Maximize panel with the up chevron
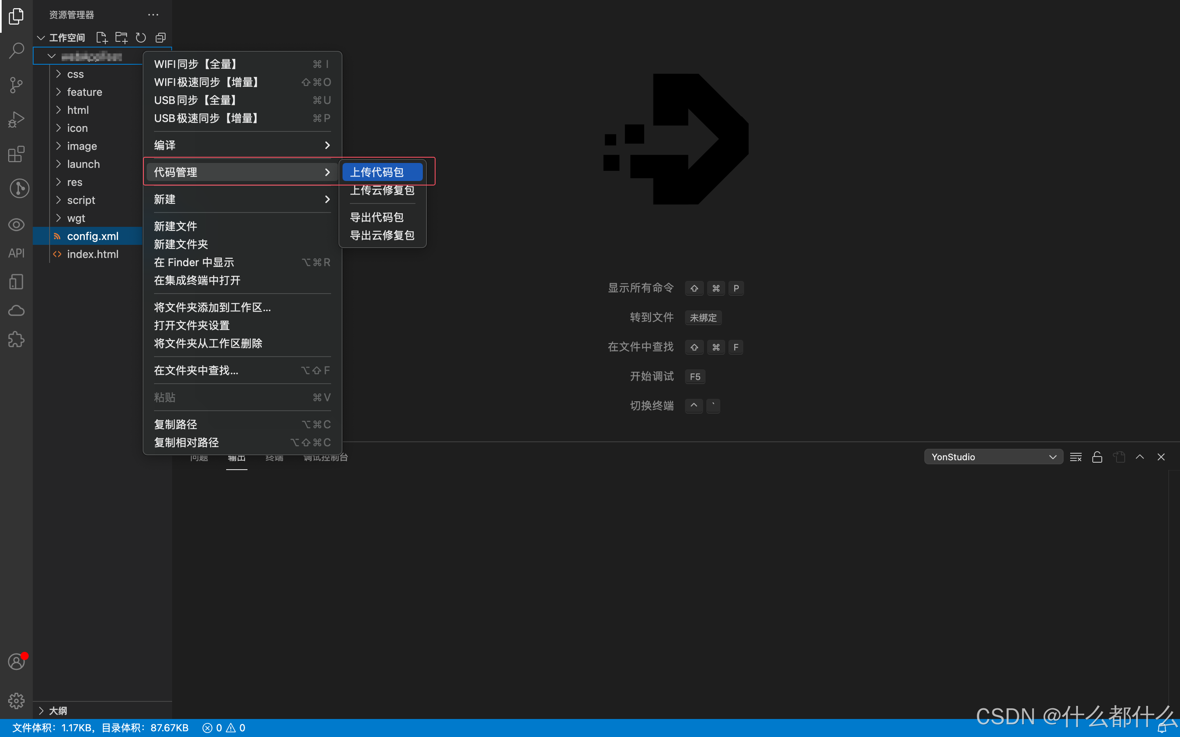The width and height of the screenshot is (1180, 737). tap(1139, 457)
